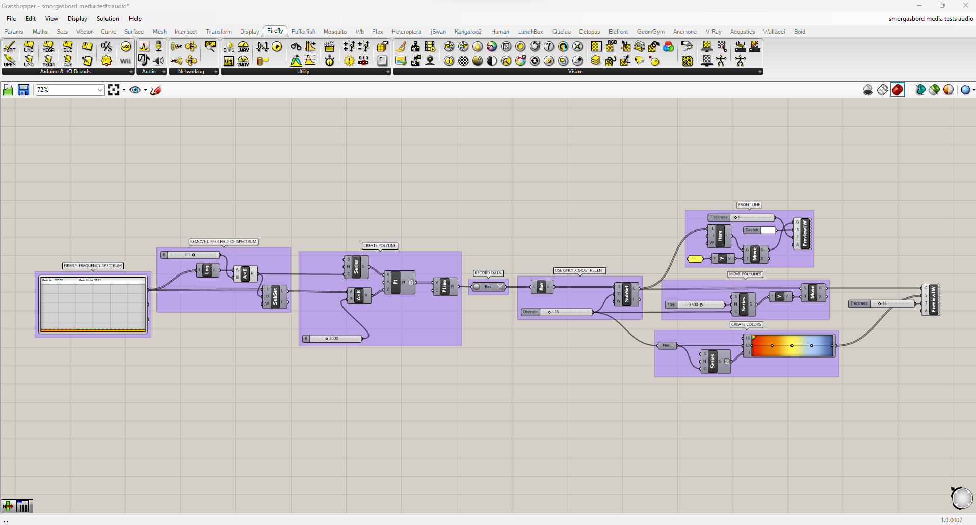Select the Frequency Spectrum audio icon

point(144,47)
